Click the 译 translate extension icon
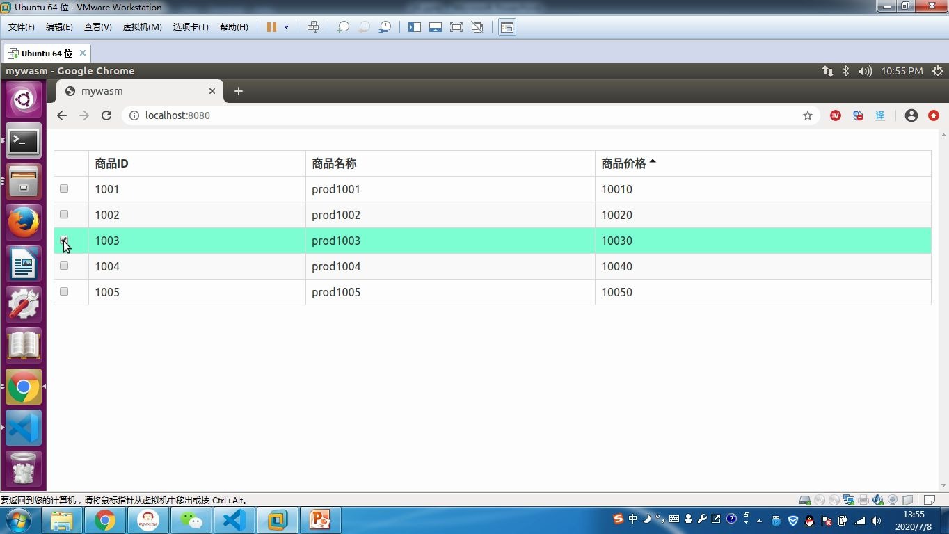Image resolution: width=949 pixels, height=534 pixels. 879,115
